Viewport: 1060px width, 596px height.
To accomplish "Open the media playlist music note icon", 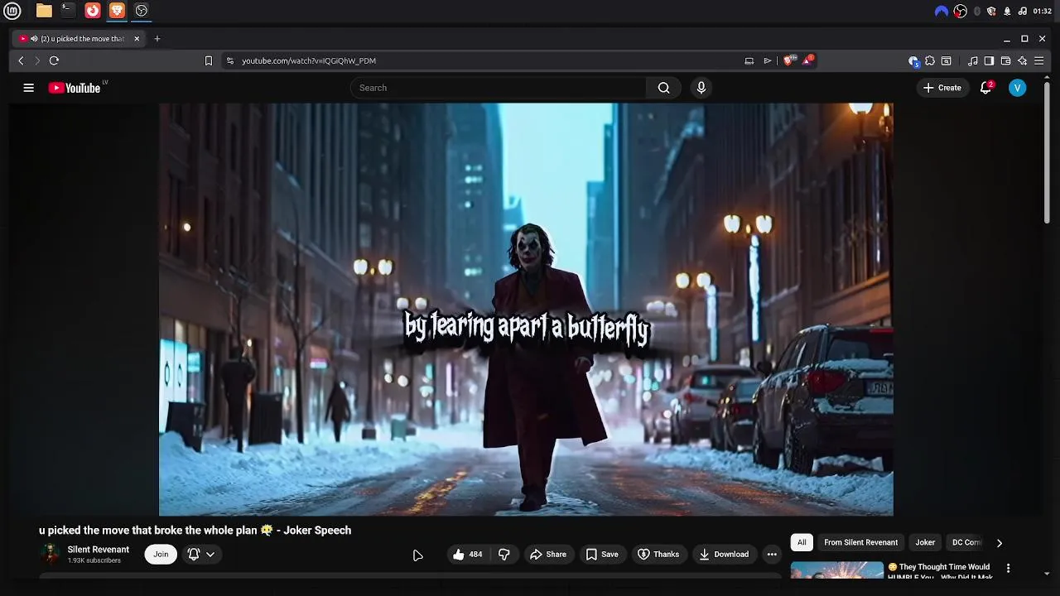I will (973, 60).
